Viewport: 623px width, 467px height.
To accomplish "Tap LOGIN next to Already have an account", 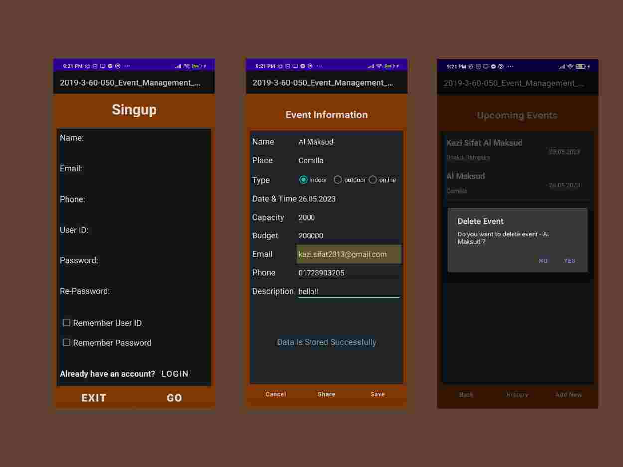I will coord(175,374).
